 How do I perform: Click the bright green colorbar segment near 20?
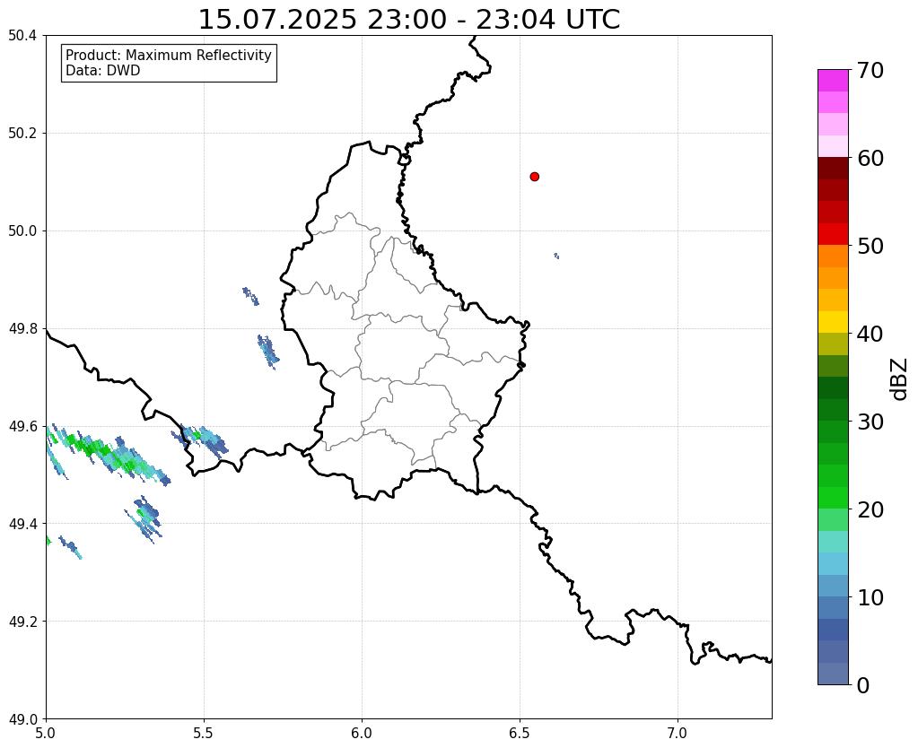click(833, 498)
